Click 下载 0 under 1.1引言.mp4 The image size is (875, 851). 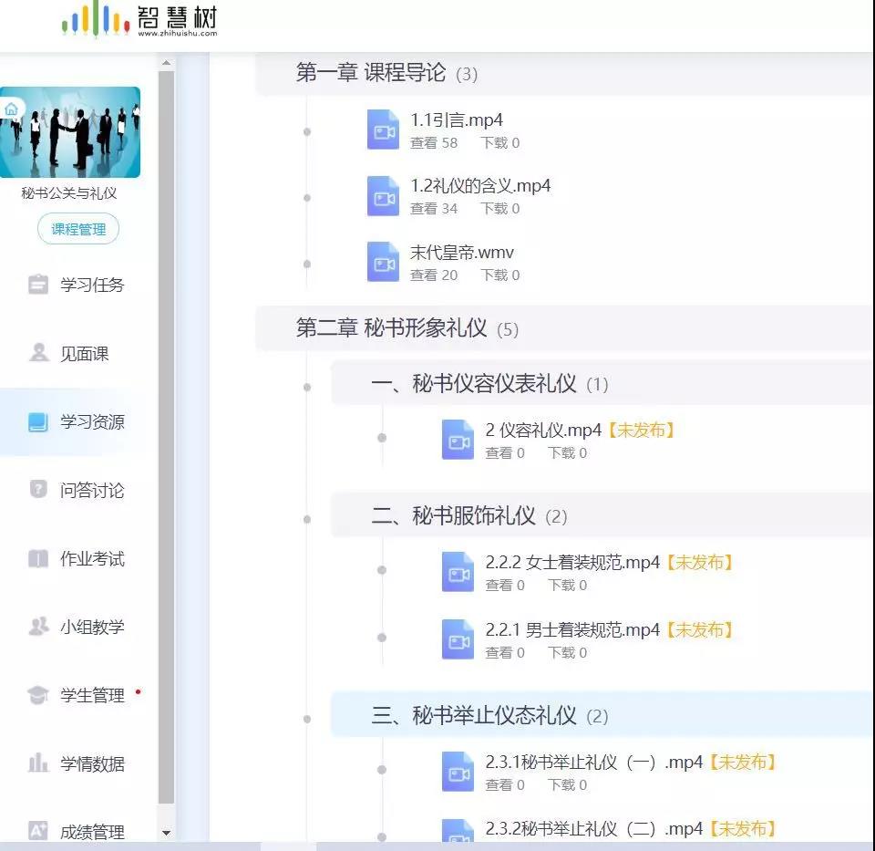pos(500,143)
